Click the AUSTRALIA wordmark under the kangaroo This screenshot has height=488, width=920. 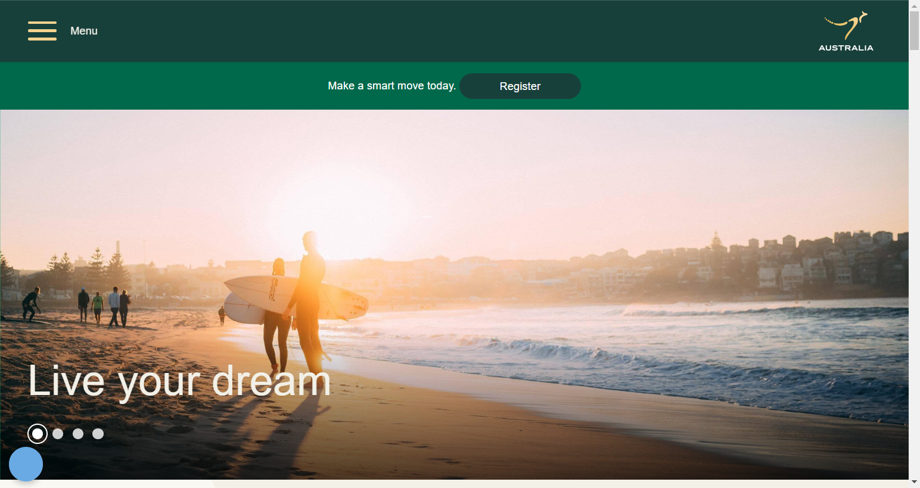point(846,48)
